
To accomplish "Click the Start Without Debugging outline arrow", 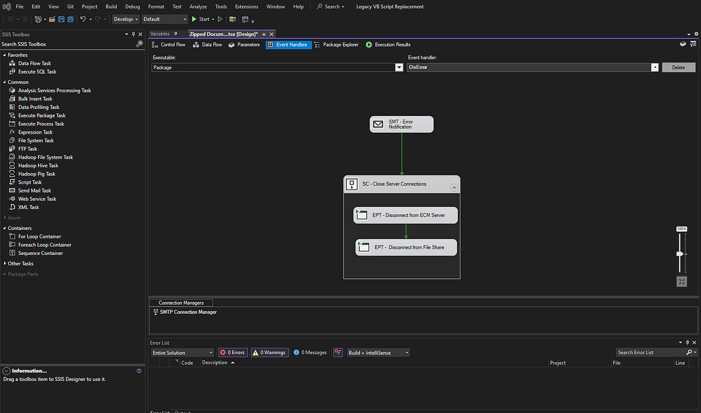I will pos(220,19).
